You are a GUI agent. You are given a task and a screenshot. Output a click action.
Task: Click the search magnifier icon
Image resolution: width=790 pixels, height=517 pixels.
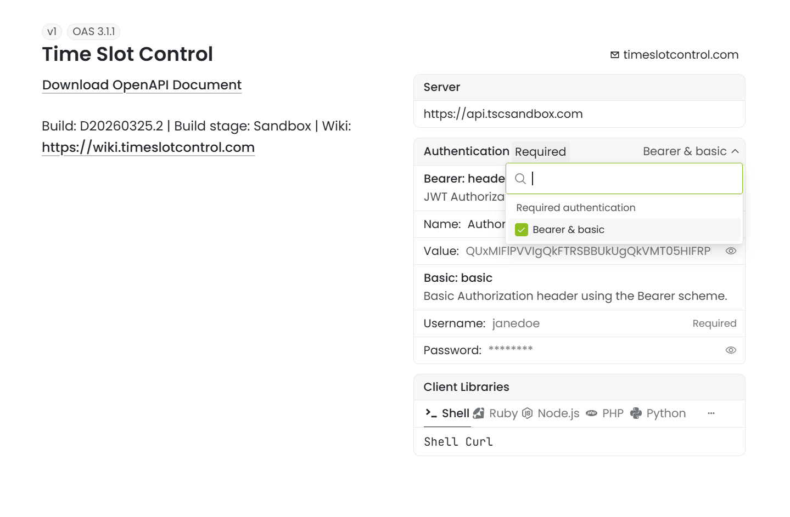520,179
